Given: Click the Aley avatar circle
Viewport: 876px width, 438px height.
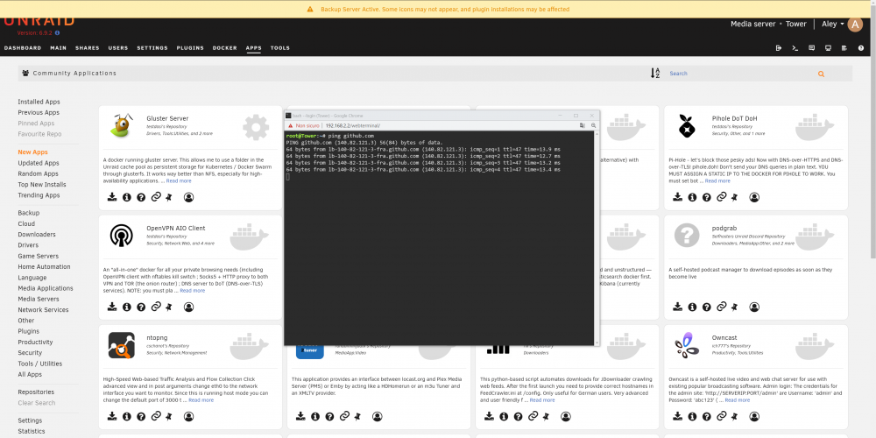Looking at the screenshot, I should pos(855,24).
